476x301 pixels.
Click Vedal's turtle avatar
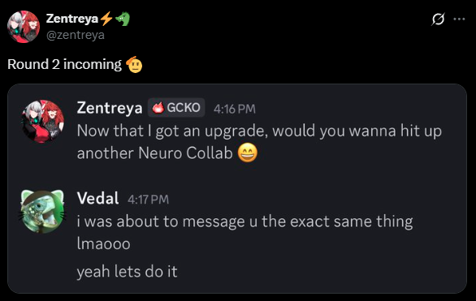pos(42,212)
